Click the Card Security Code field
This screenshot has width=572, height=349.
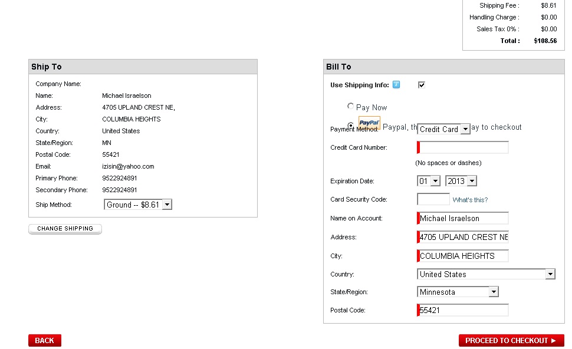pyautogui.click(x=433, y=199)
